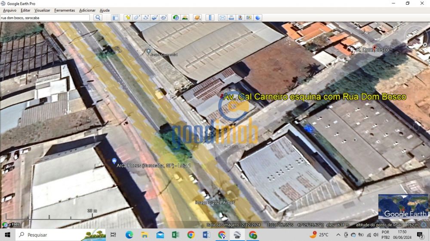Open the Arquivo menu
The image size is (430, 241).
pyautogui.click(x=9, y=10)
